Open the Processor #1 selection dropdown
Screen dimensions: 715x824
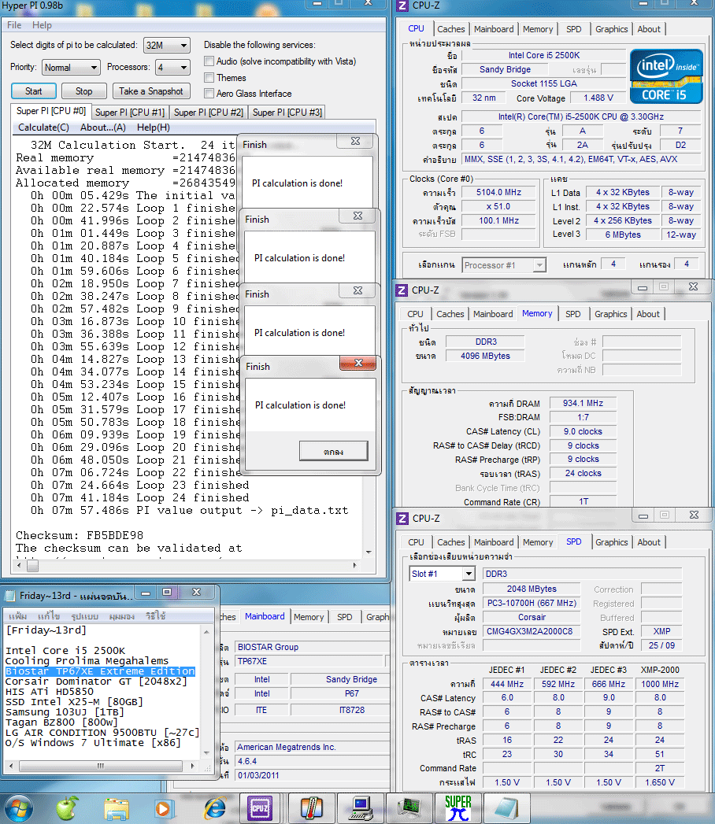(504, 265)
